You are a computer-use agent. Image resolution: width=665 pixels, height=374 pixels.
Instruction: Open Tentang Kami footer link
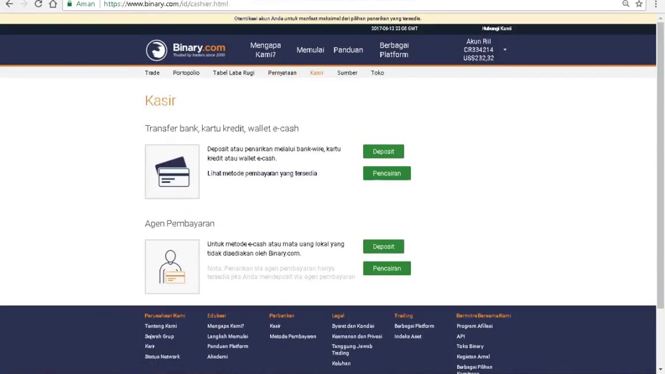coord(161,326)
